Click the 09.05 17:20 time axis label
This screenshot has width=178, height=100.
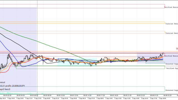[101, 96]
